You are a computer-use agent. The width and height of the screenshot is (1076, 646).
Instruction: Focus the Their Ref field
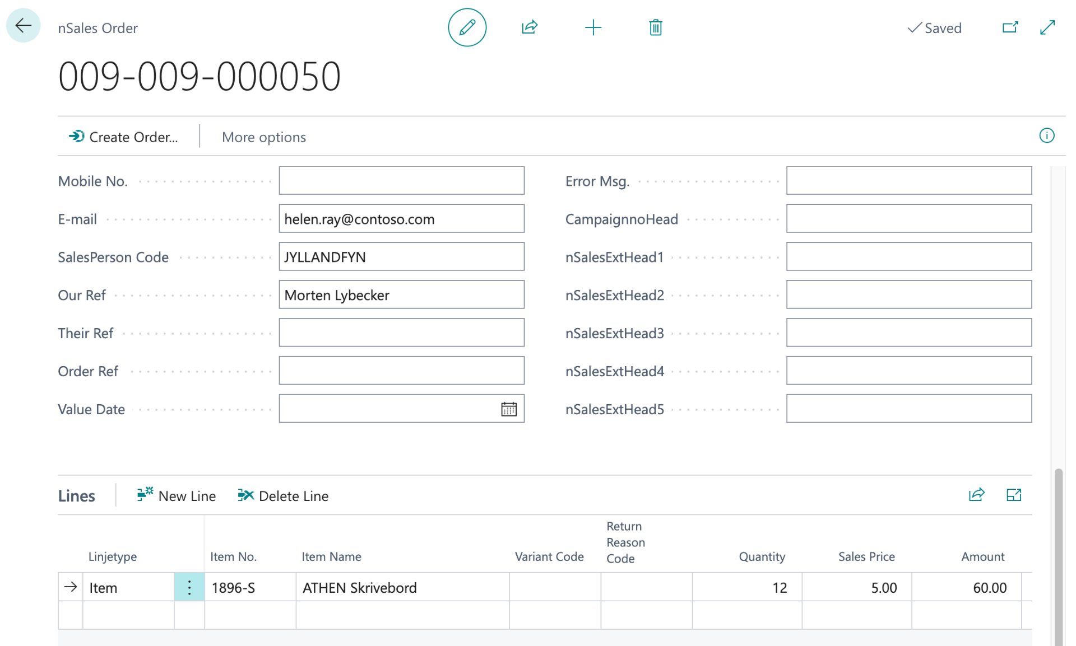tap(401, 333)
